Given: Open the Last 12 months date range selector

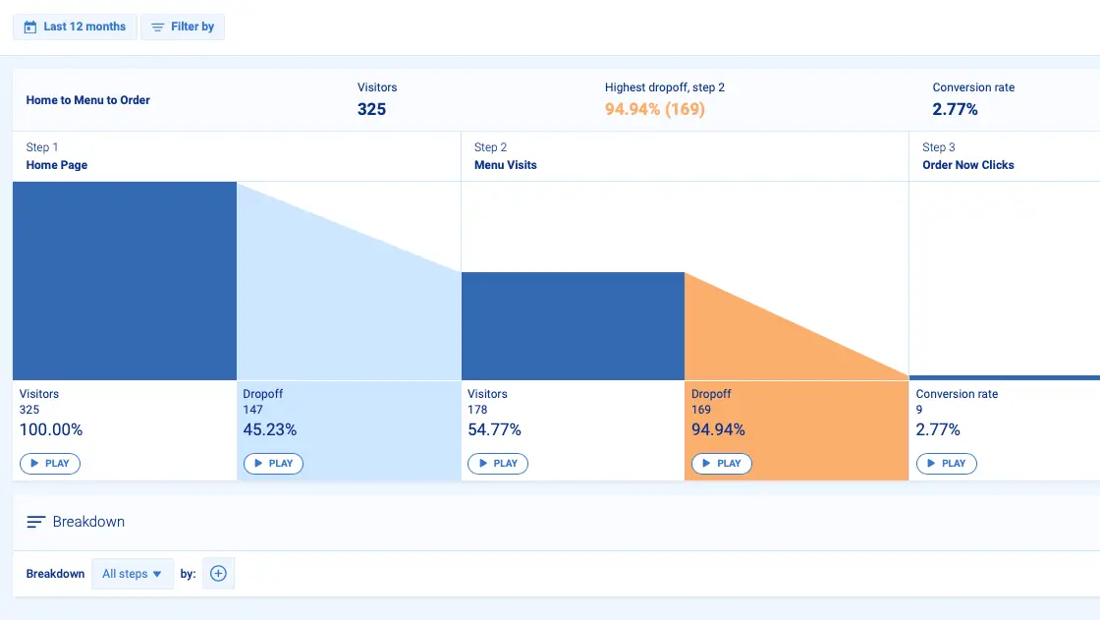Looking at the screenshot, I should pos(74,27).
